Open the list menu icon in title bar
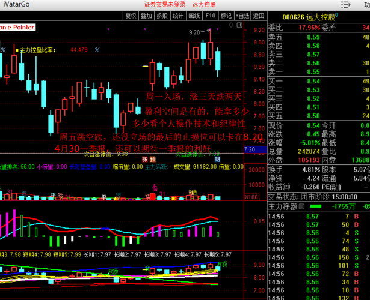Screen dimensions: 370x300 click(346, 4)
